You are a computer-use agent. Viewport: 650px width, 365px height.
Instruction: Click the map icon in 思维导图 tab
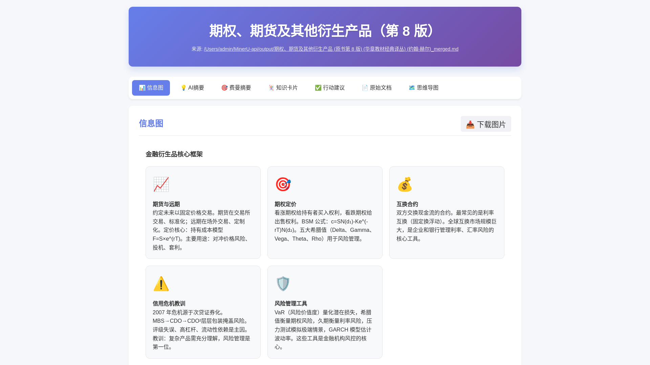(x=412, y=88)
